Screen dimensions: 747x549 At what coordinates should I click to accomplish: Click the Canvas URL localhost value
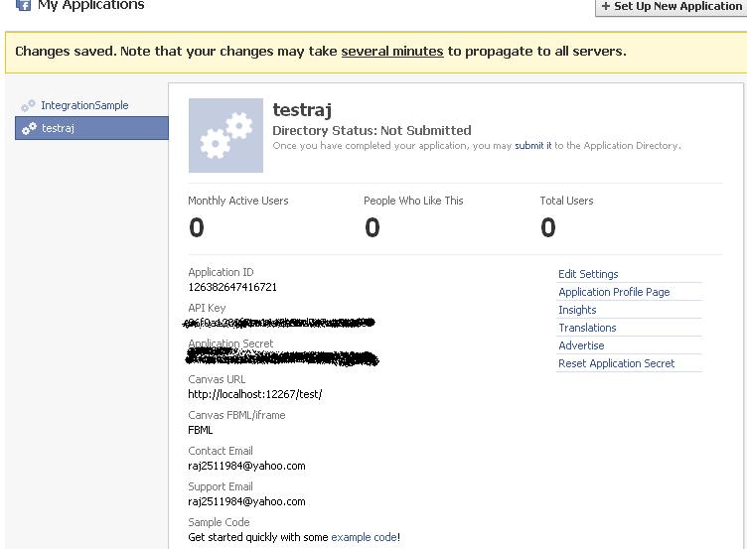(x=254, y=394)
